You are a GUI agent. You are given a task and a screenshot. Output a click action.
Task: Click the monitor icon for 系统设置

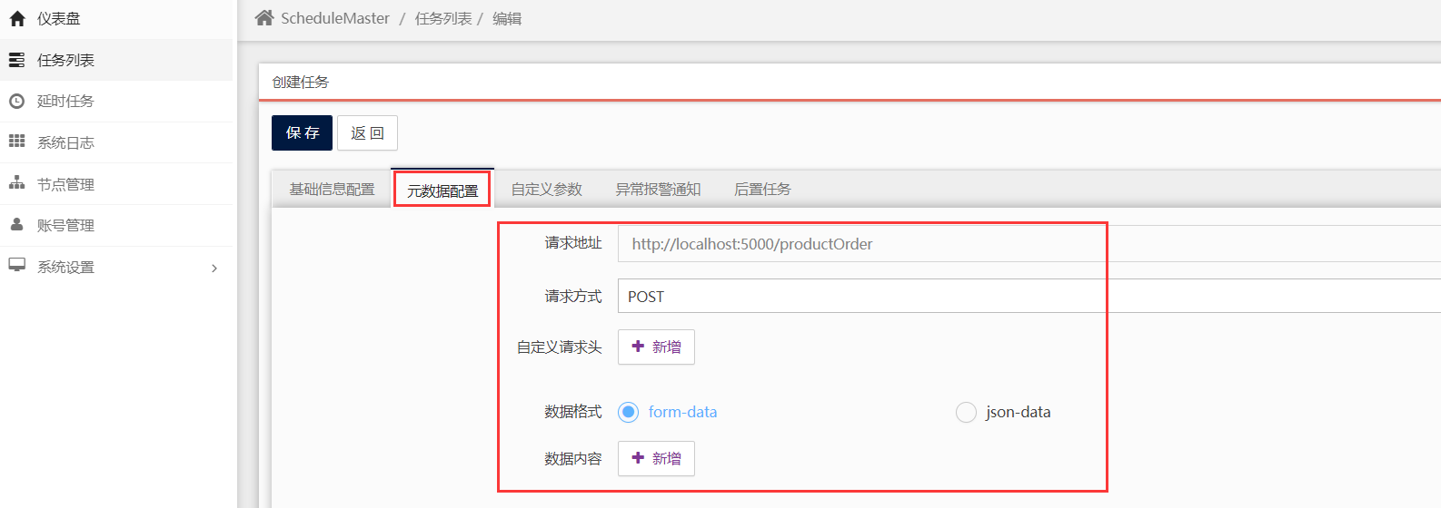coord(16,265)
